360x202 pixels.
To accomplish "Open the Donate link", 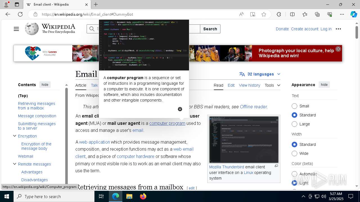I will [282, 29].
